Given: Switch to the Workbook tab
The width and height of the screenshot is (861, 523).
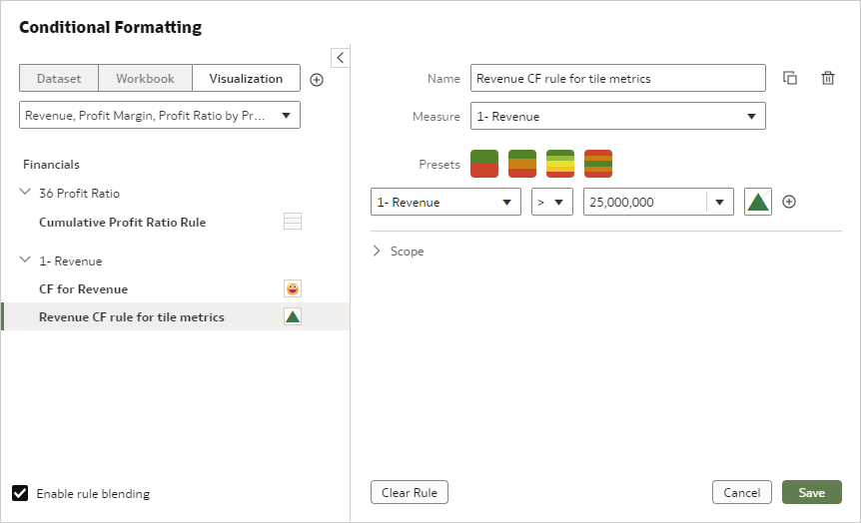Looking at the screenshot, I should 145,78.
